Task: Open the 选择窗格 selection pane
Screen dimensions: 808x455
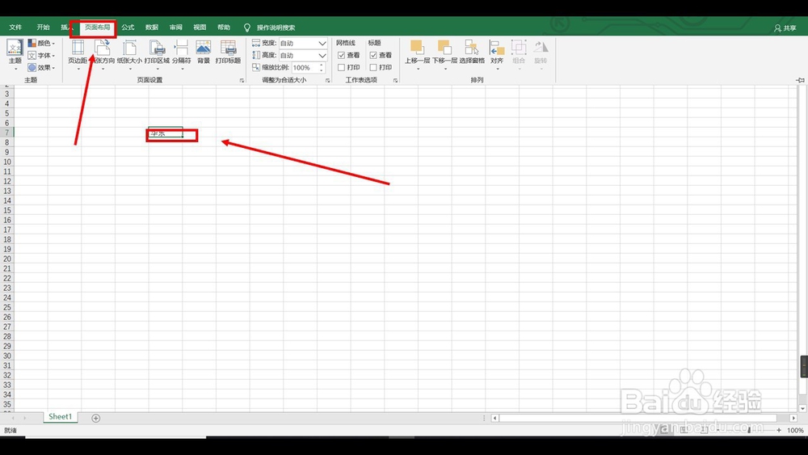Action: pos(472,52)
